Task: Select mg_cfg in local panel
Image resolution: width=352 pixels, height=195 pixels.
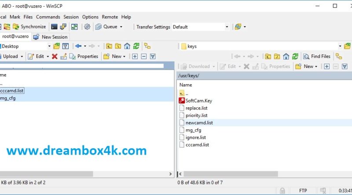Action: click(x=8, y=98)
